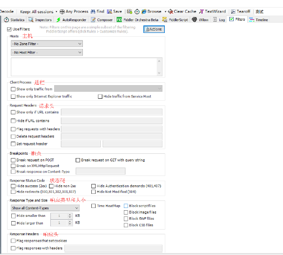Enable Break request on POST

13,160
